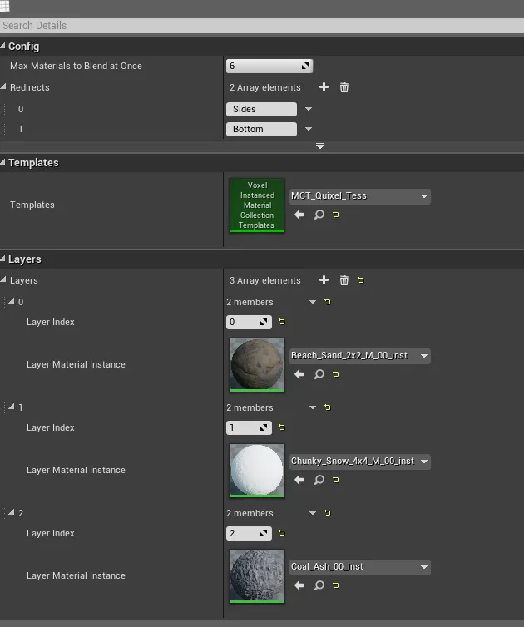Screen dimensions: 524x627
Task: Use selected asset arrow for Templates
Action: click(x=299, y=215)
